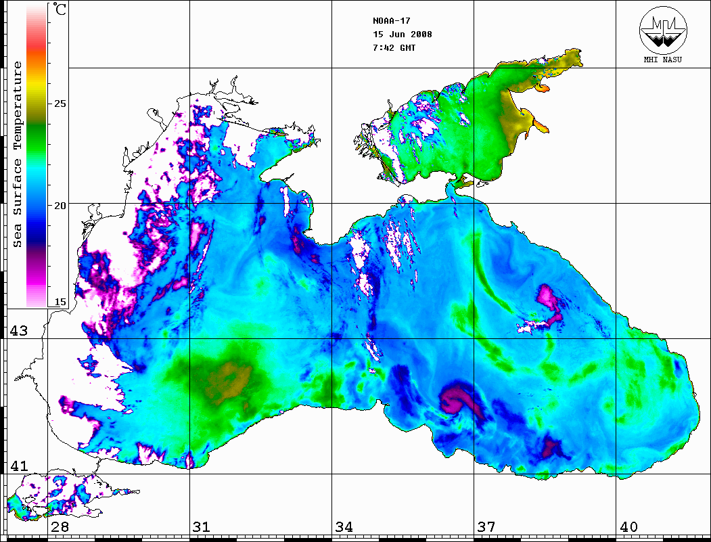Image resolution: width=711 pixels, height=542 pixels.
Task: Click longitude label 28
Action: (x=60, y=526)
